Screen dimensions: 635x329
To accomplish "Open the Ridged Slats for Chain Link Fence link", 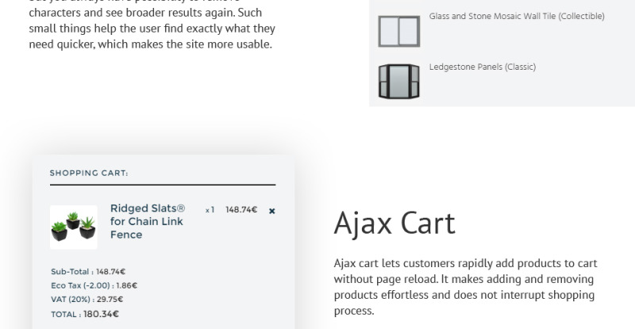I will point(148,221).
